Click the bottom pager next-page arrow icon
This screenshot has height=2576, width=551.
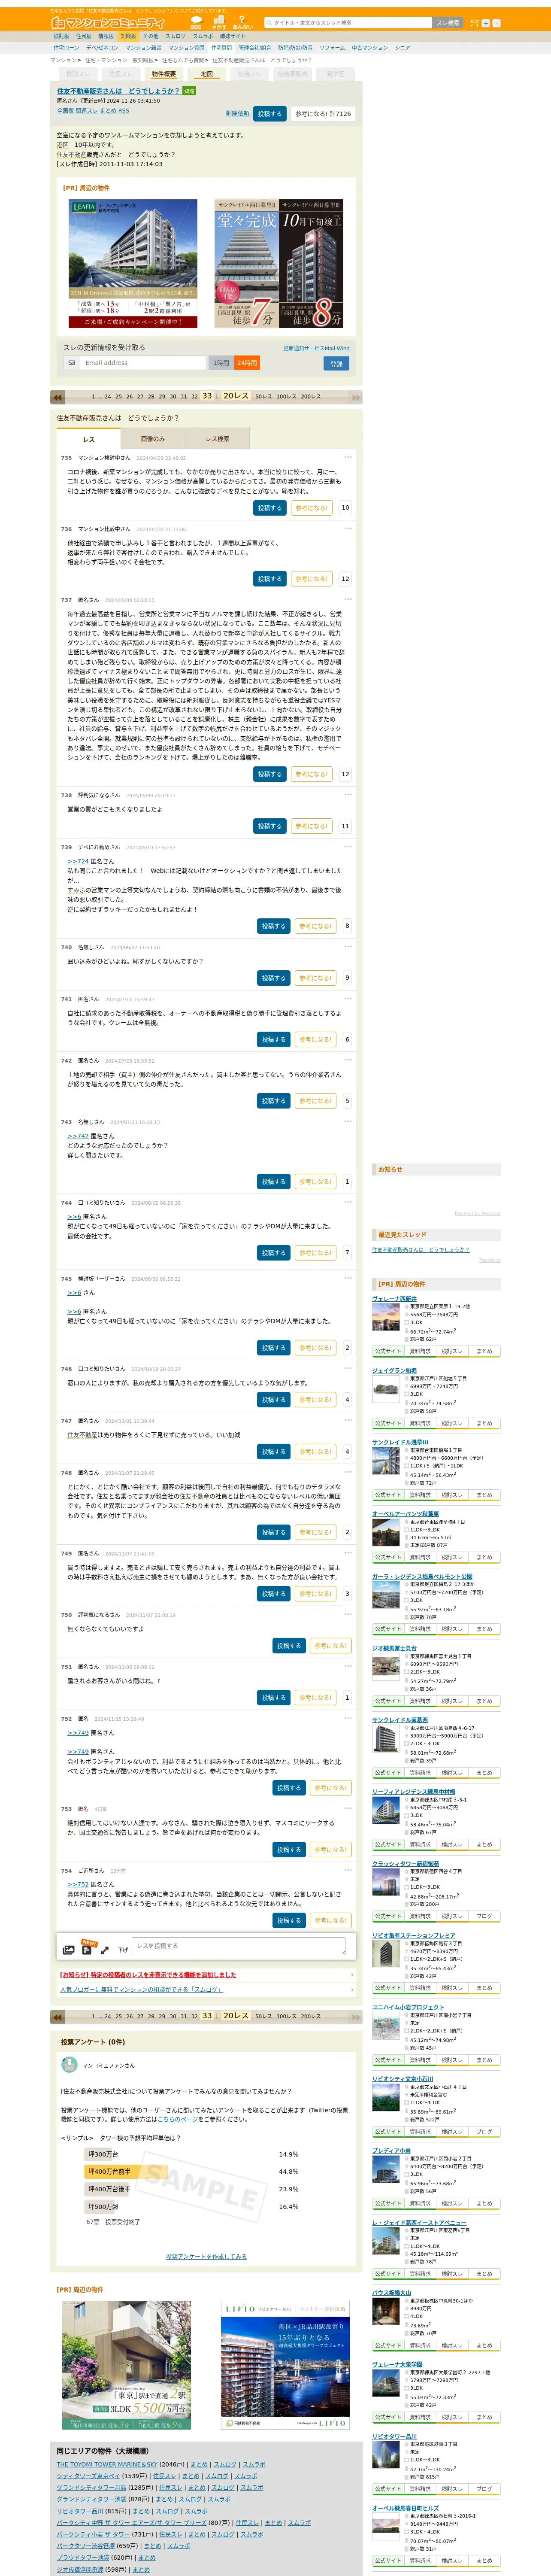tap(354, 2016)
